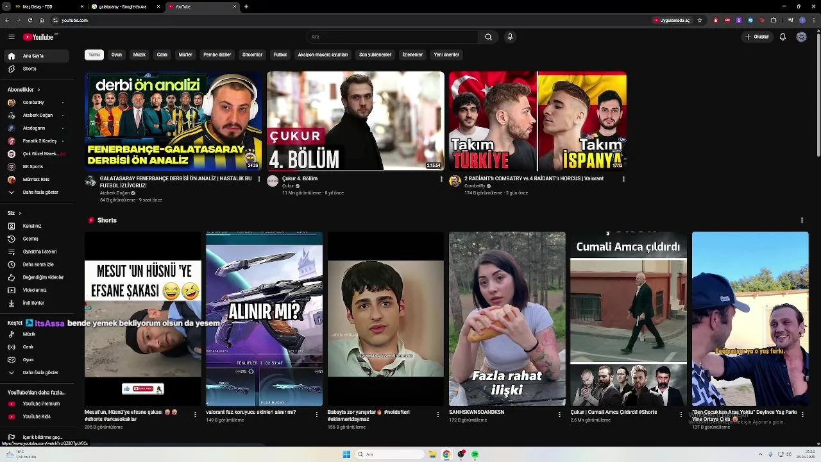Open the Fanatik 2 Kardeş channel
Image resolution: width=821 pixels, height=462 pixels.
click(x=35, y=141)
